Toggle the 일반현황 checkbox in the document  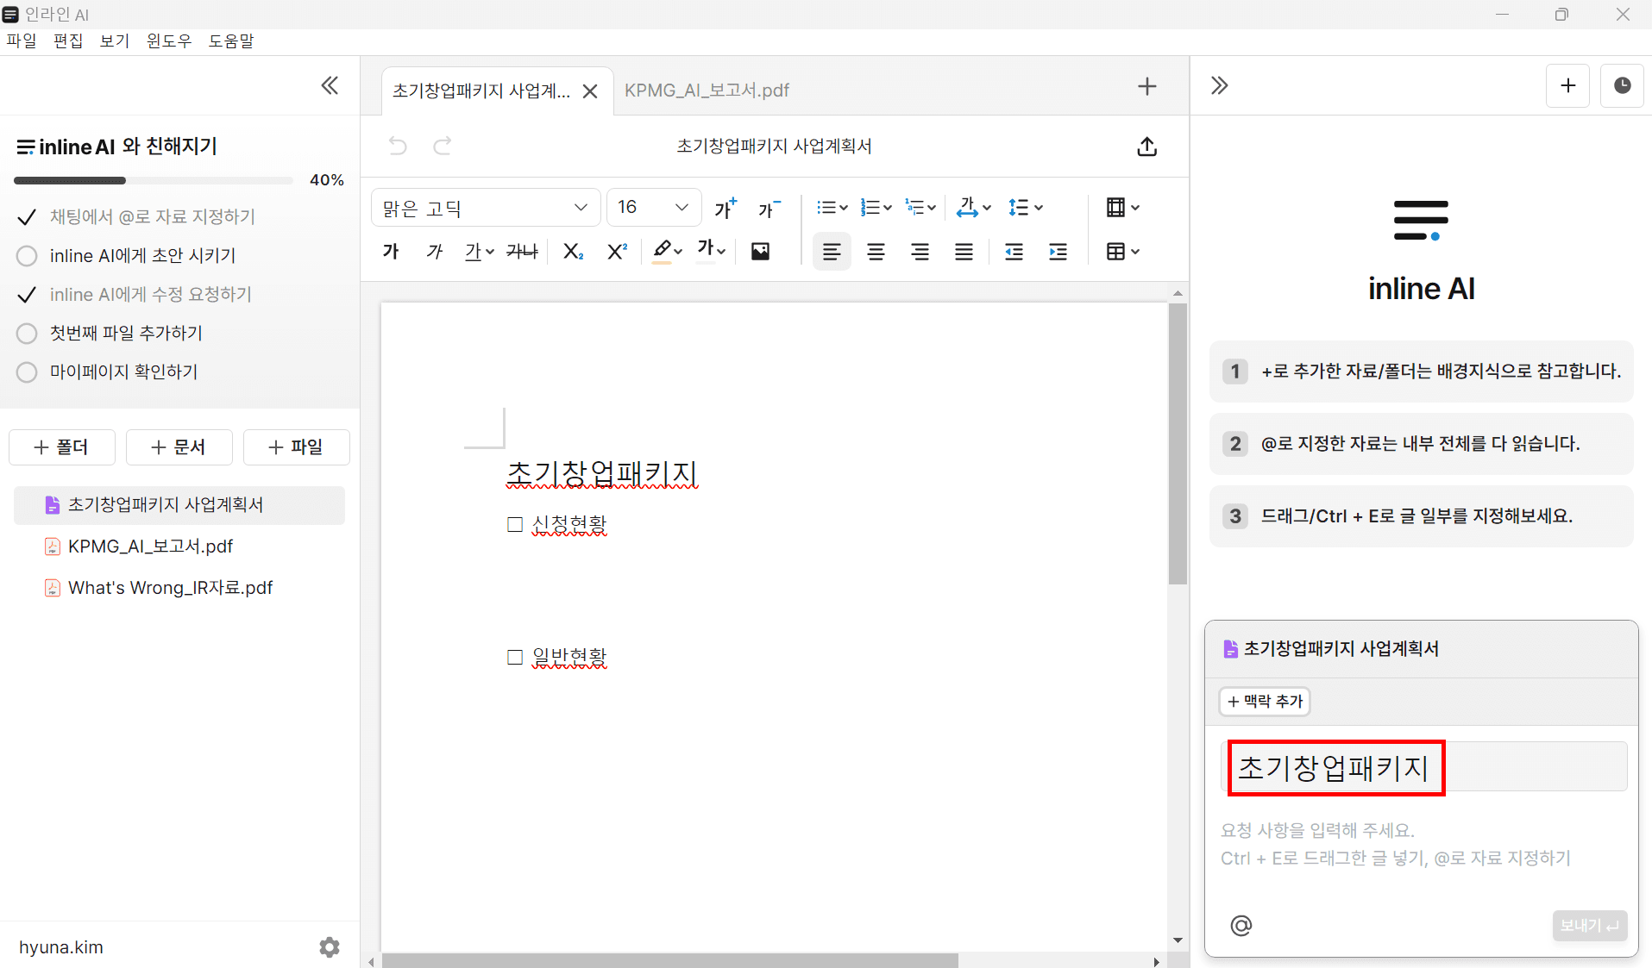coord(515,657)
